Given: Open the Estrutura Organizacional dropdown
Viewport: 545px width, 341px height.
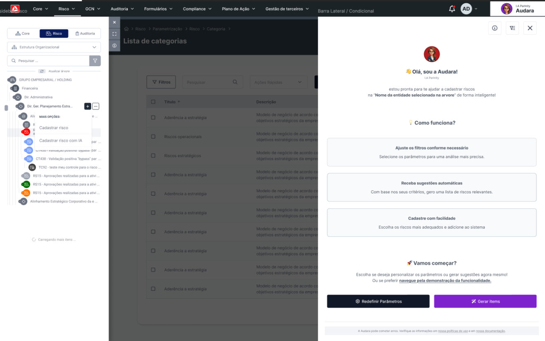Looking at the screenshot, I should (x=54, y=47).
